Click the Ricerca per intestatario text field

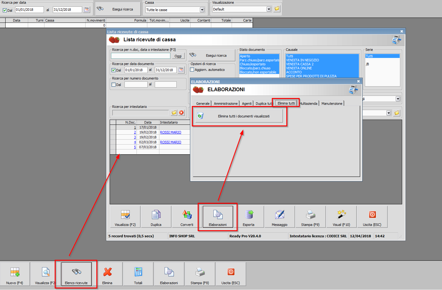point(141,112)
